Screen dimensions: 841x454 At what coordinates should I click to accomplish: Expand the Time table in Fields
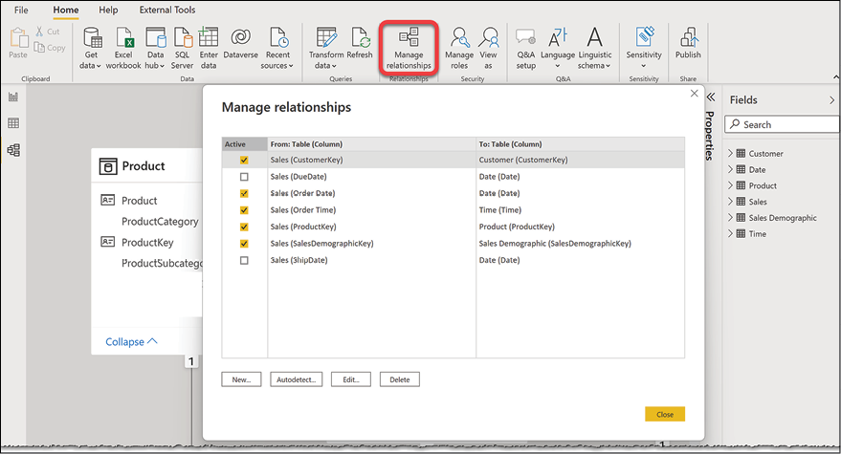tap(730, 234)
